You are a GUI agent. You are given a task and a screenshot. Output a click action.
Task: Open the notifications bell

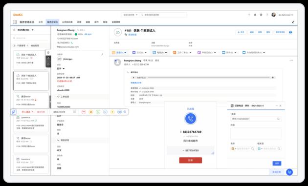[255, 15]
